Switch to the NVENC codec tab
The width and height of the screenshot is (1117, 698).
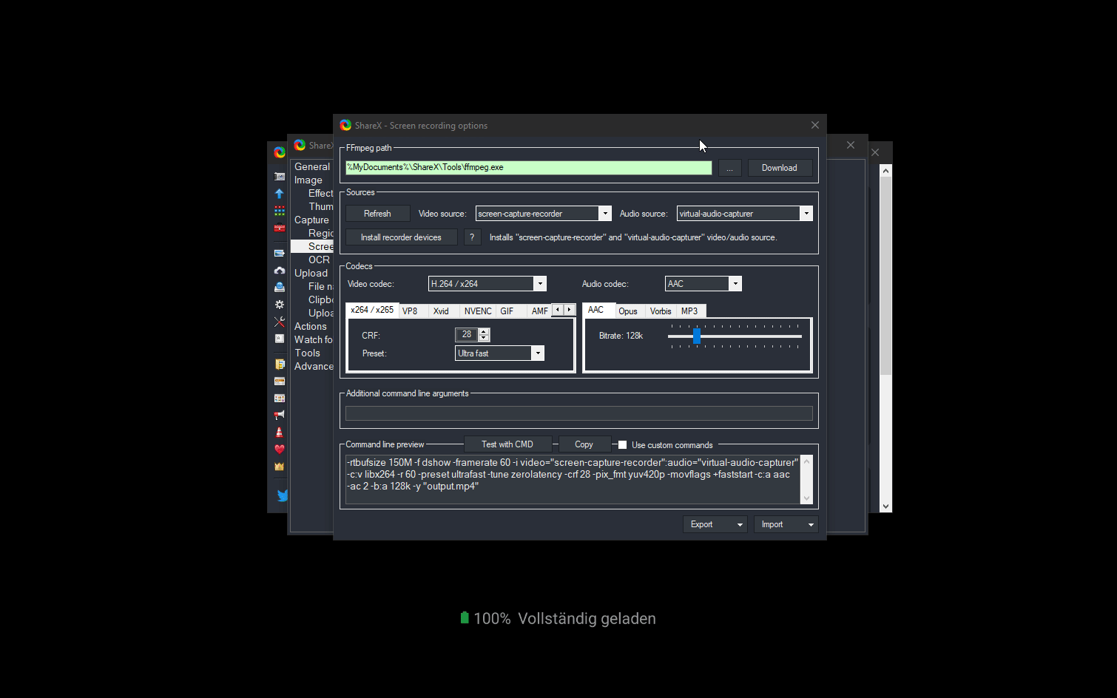point(477,311)
